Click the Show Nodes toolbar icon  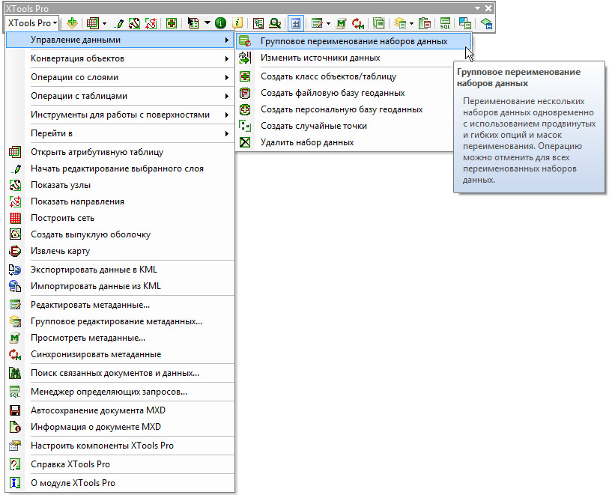click(x=134, y=23)
